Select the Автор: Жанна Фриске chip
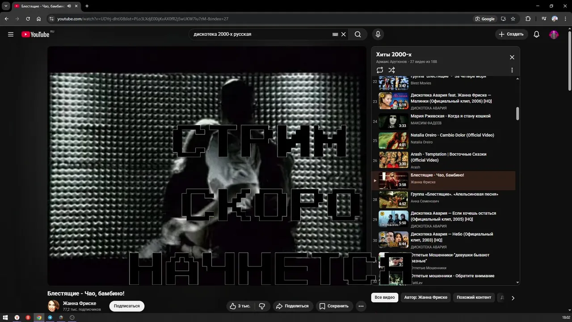This screenshot has height=322, width=572. coord(426,297)
